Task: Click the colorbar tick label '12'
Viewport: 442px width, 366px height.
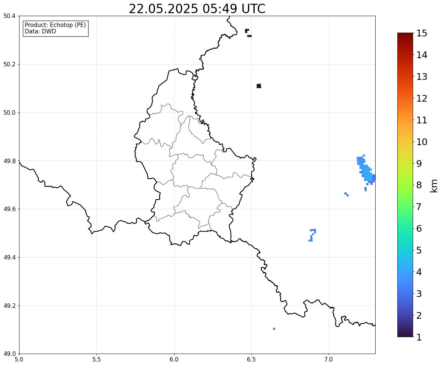Action: tap(422, 98)
